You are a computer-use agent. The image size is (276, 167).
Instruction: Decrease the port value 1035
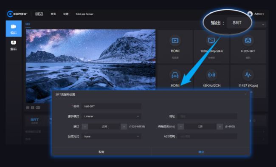pyautogui.click(x=85, y=127)
